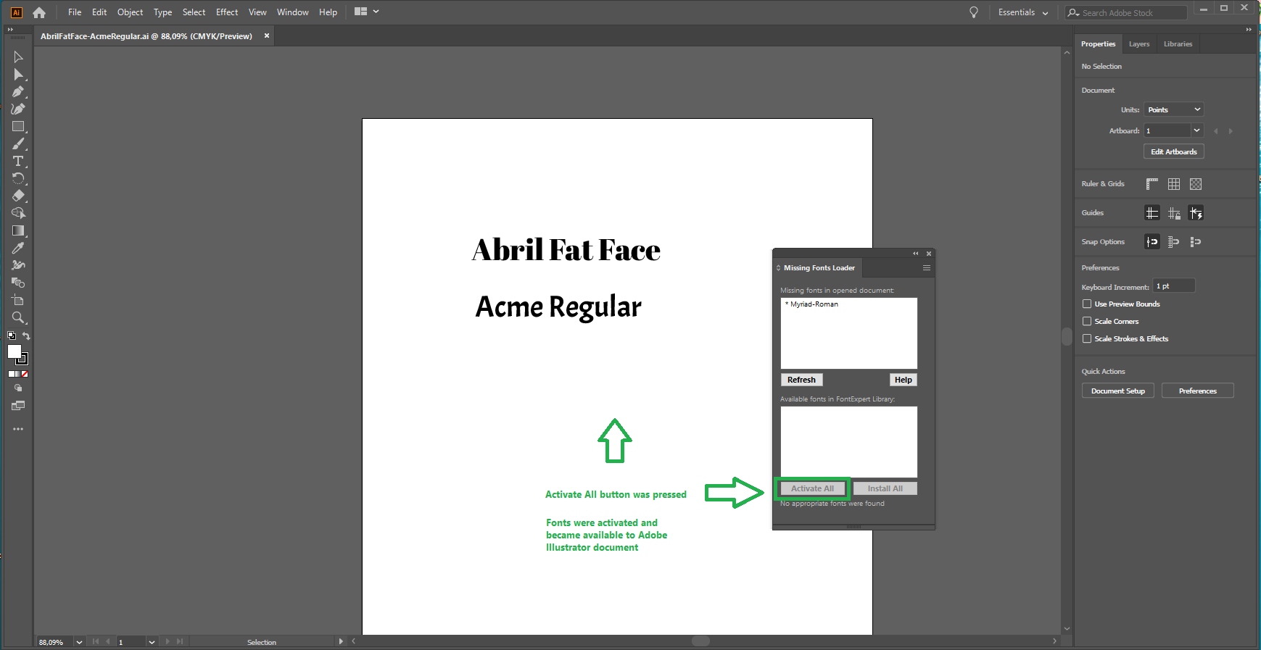This screenshot has width=1261, height=650.
Task: Open the zoom level dropdown
Action: (x=79, y=642)
